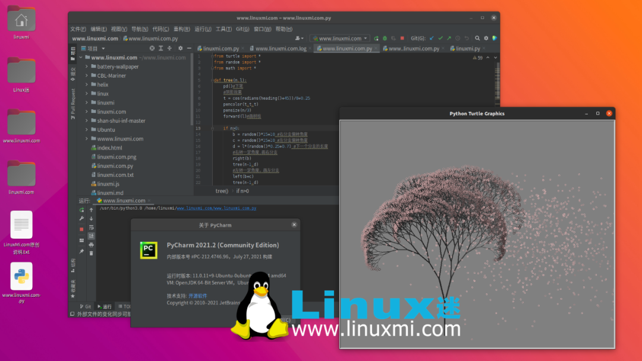Click the 开源软件 link in About dialog
This screenshot has width=642, height=361.
(198, 296)
